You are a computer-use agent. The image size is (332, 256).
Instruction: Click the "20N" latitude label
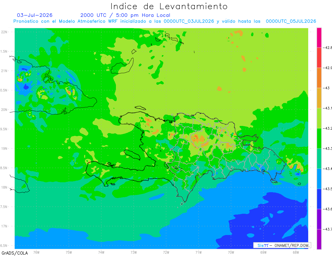pos(4,110)
